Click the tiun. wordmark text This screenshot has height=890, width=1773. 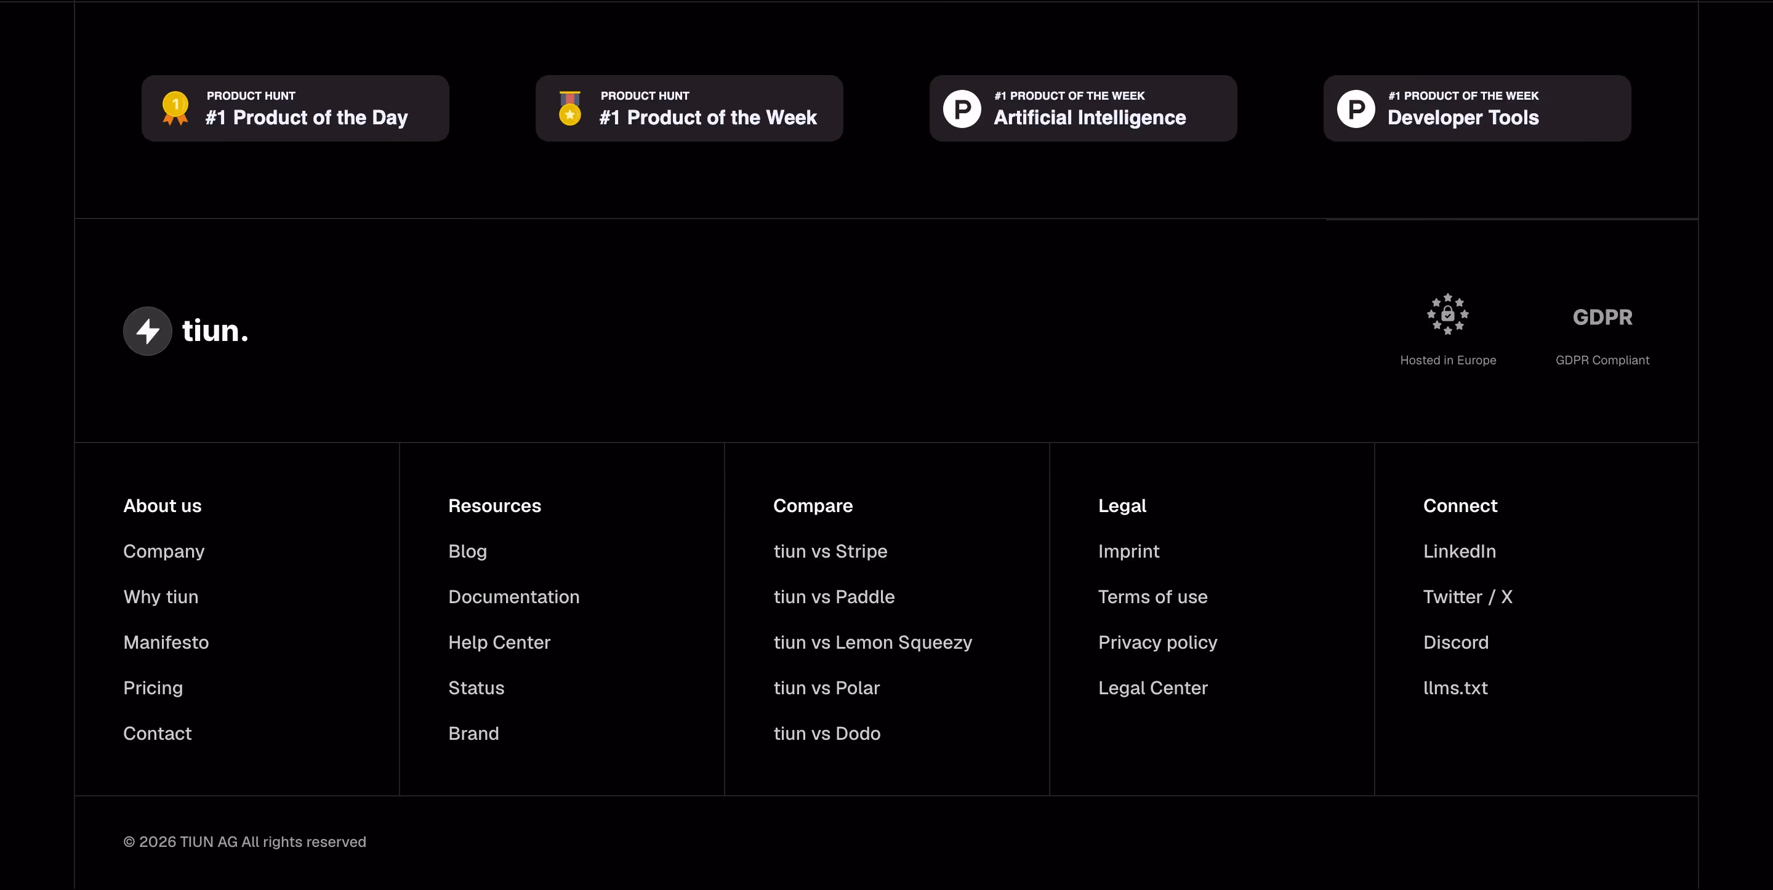(x=215, y=331)
